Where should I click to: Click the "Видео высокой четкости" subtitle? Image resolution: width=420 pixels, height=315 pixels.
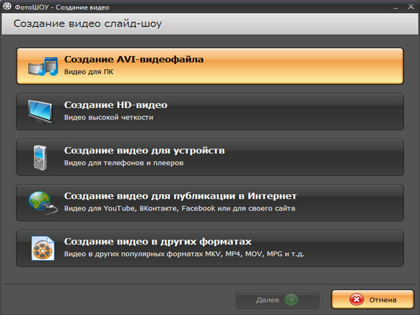point(109,118)
